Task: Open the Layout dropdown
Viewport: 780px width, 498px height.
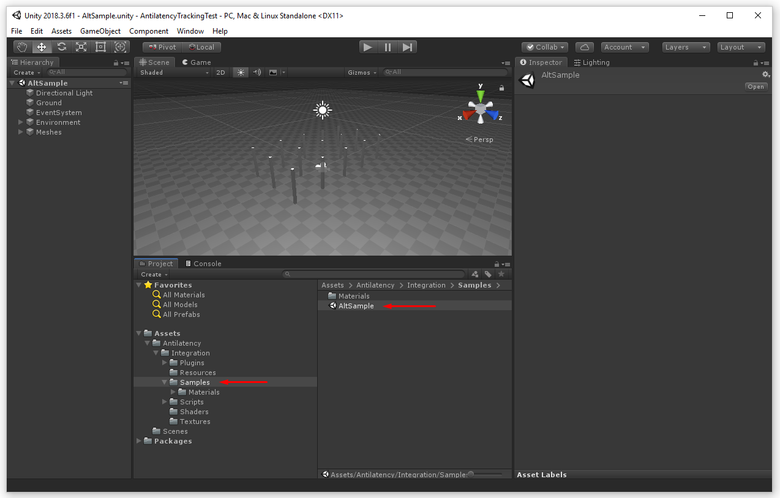Action: point(741,47)
